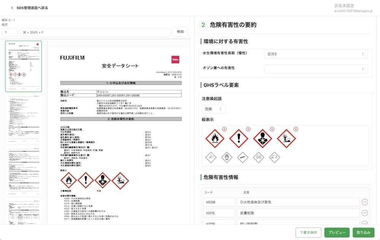
Task: Click the 下書き保存 button
Action: (x=308, y=232)
